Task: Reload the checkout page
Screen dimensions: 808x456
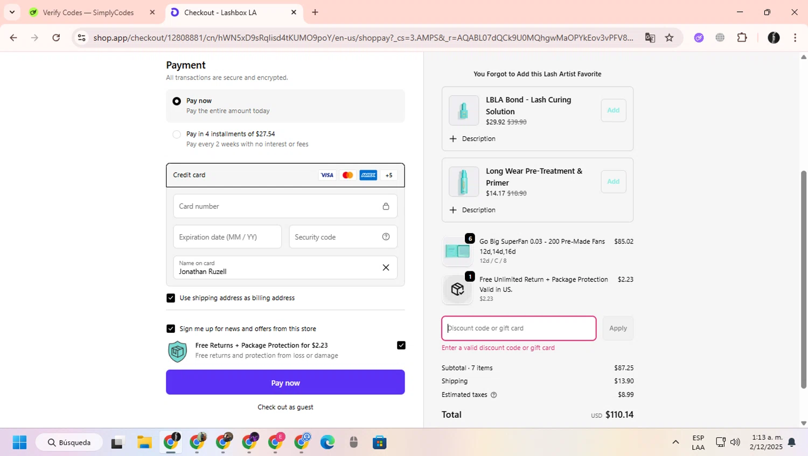Action: point(56,38)
